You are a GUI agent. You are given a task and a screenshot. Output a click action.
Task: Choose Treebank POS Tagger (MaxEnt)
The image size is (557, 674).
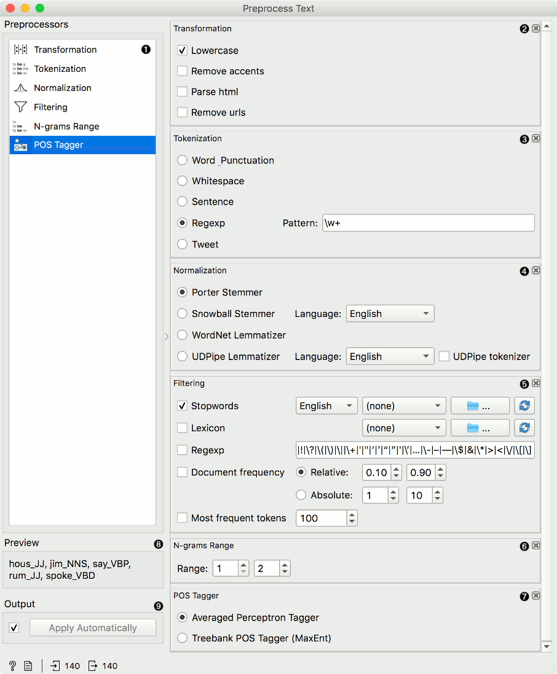pyautogui.click(x=183, y=638)
